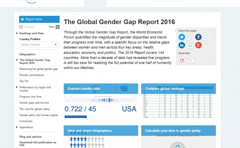
Task: Share page via Facebook icon
Action: pos(198,37)
